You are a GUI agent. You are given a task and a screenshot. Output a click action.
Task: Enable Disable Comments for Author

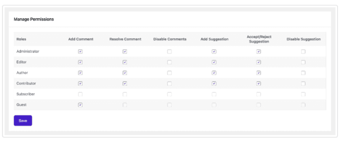pos(170,73)
